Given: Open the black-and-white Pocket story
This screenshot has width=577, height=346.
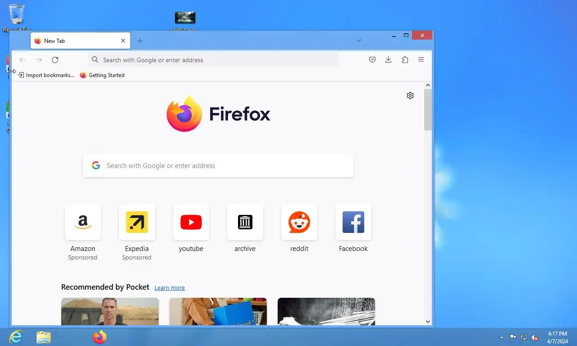Looking at the screenshot, I should (326, 311).
